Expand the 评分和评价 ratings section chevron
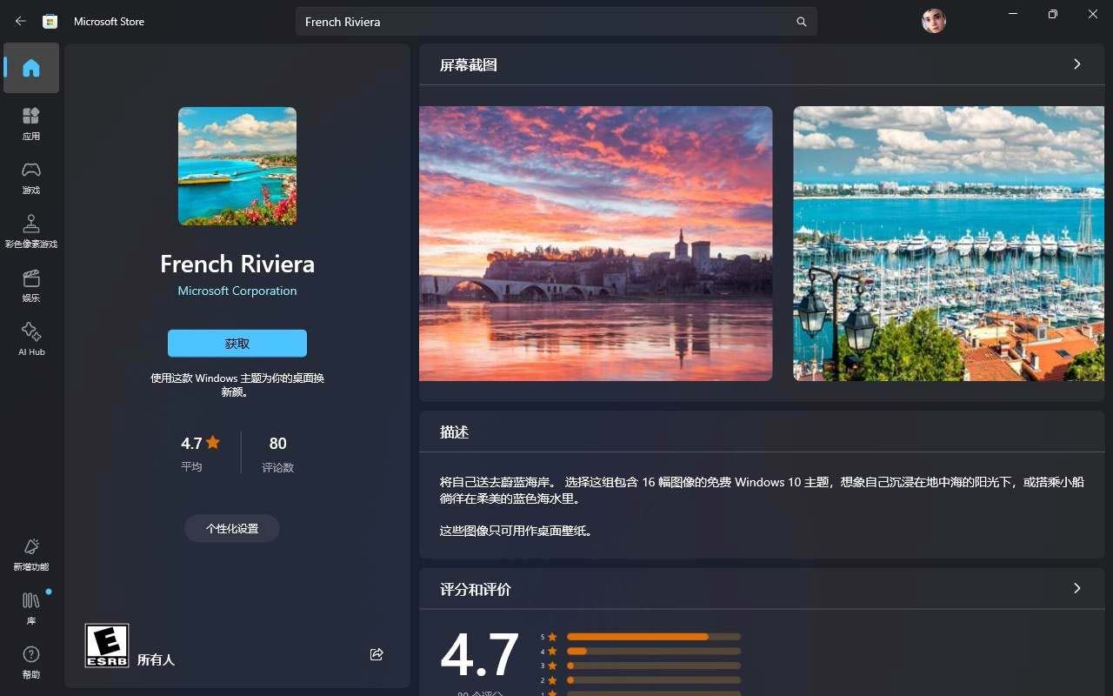The width and height of the screenshot is (1113, 696). coord(1076,589)
